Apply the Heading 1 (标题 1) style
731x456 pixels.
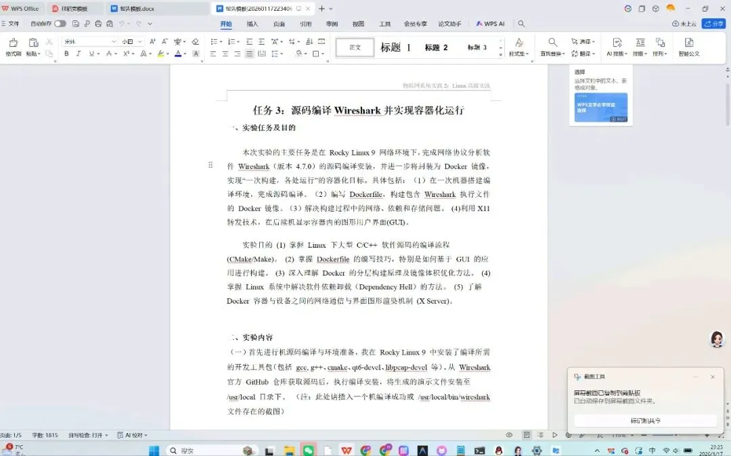coord(395,47)
